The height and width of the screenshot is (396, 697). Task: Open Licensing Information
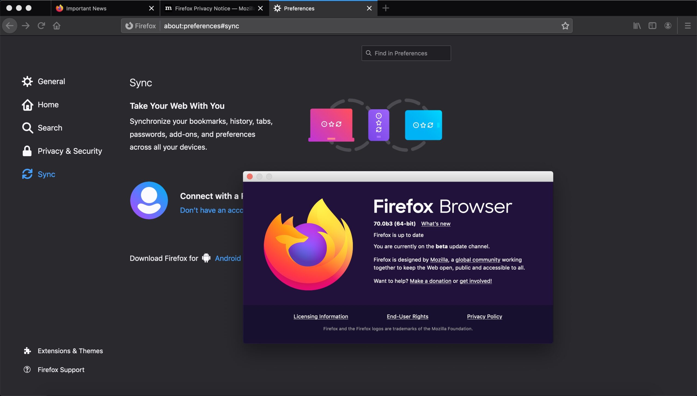pos(321,317)
